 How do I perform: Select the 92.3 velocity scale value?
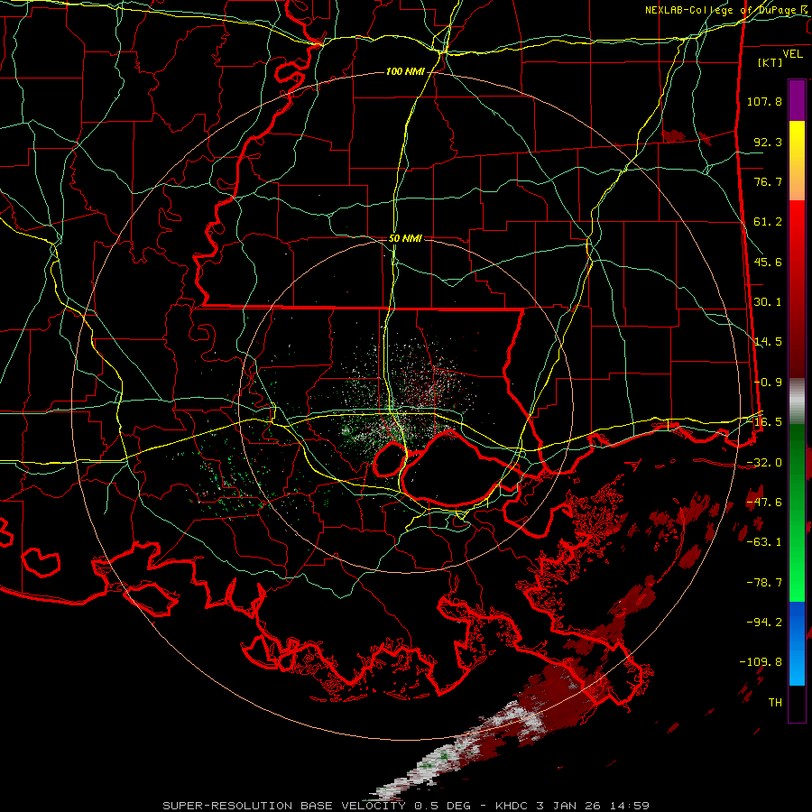(x=768, y=142)
